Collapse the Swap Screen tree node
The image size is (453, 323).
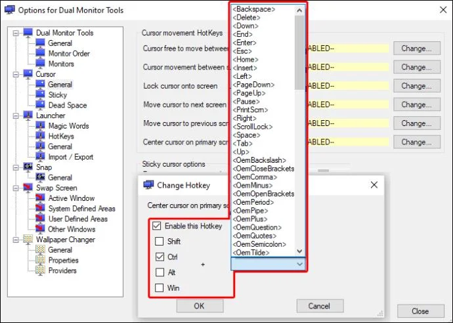click(x=16, y=188)
